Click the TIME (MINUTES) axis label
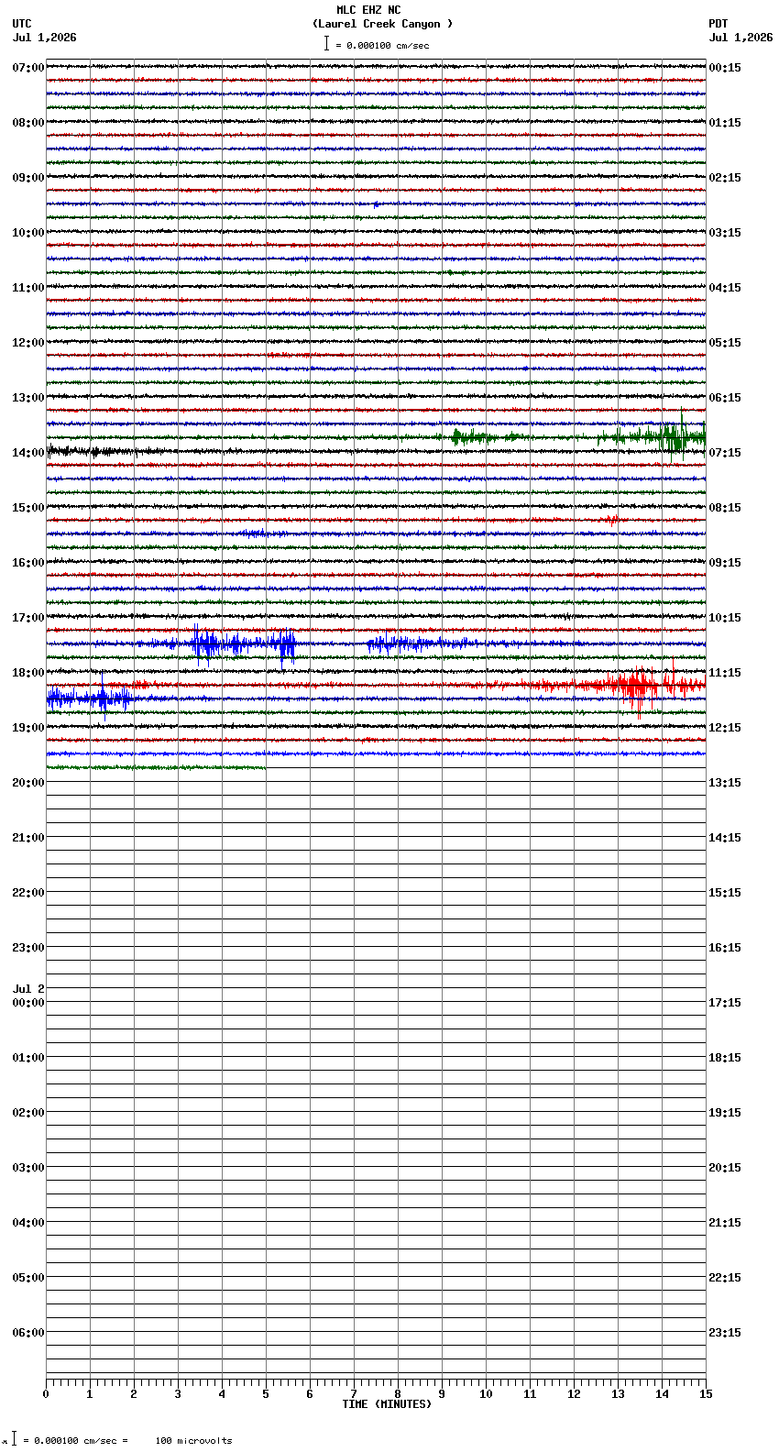Viewport: 779px width, 1452px height. (387, 1404)
